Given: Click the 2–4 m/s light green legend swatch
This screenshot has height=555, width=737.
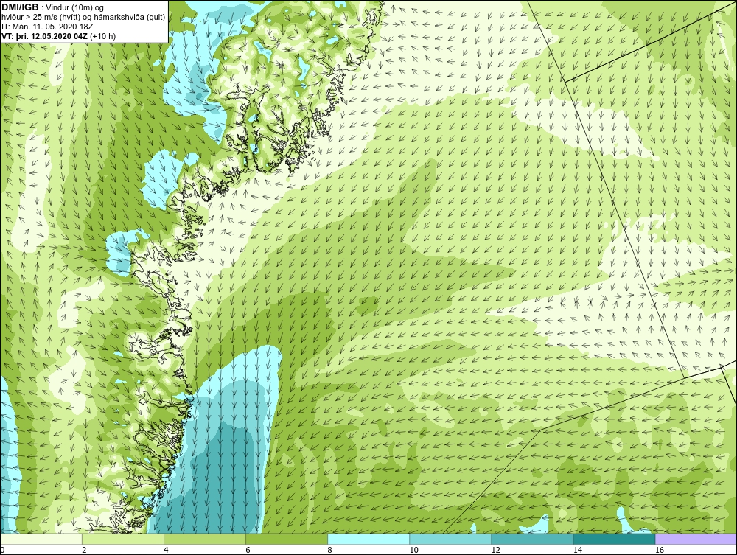Looking at the screenshot, I should pyautogui.click(x=122, y=539).
